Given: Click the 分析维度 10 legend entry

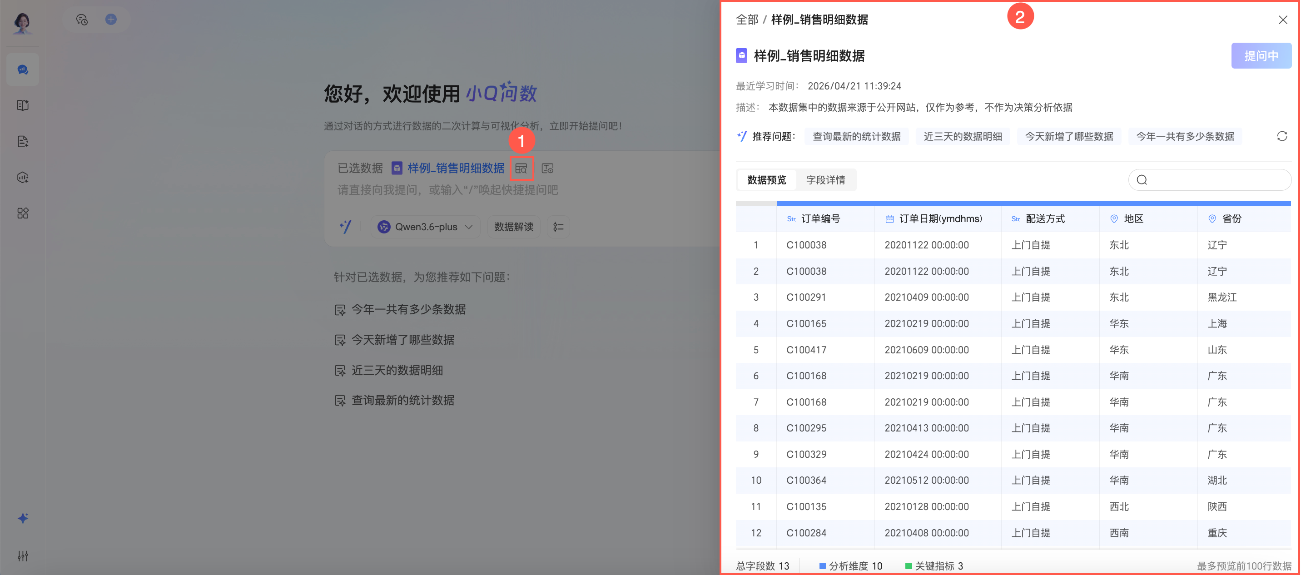Looking at the screenshot, I should [x=850, y=566].
